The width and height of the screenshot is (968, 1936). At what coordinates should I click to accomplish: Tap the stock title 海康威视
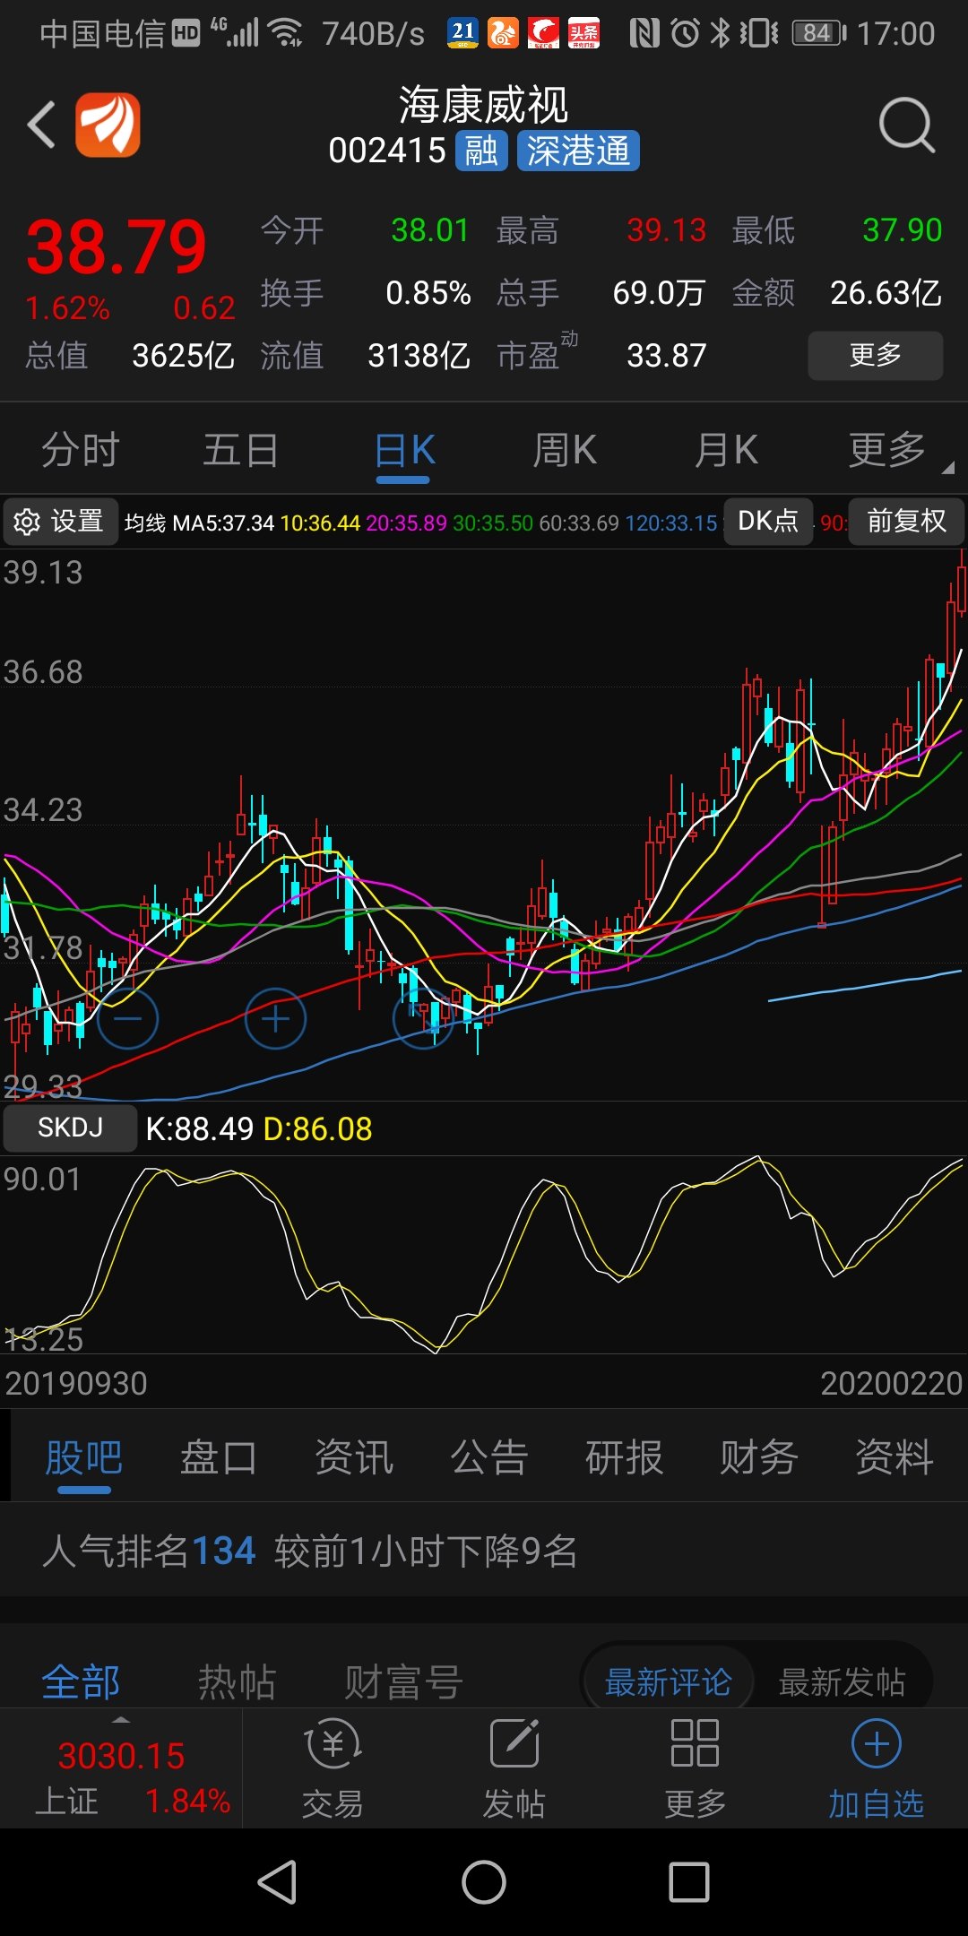pyautogui.click(x=484, y=106)
